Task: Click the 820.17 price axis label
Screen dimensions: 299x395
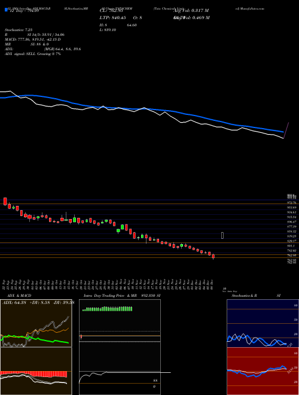Action: [292, 241]
